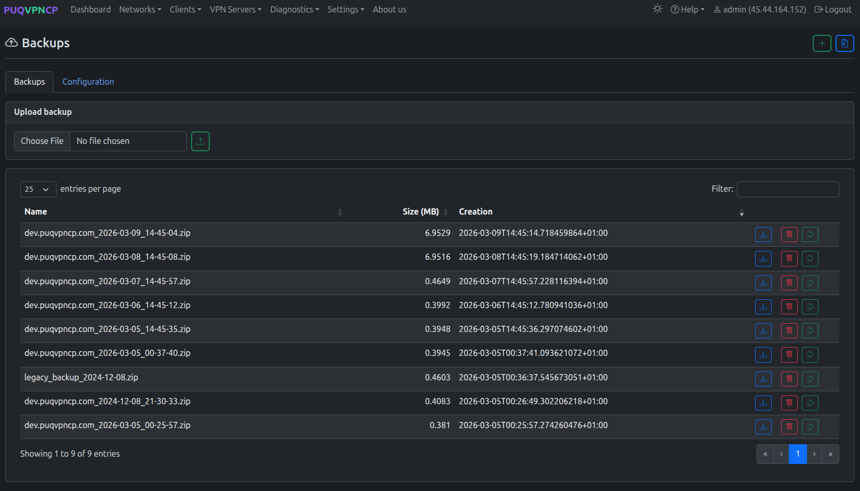Viewport: 860px width, 491px height.
Task: Delete the 2026-03-08_14-45-08 backup
Action: pos(789,258)
